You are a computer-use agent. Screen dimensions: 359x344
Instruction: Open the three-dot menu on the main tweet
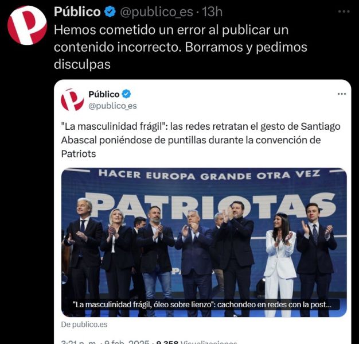click(x=344, y=11)
